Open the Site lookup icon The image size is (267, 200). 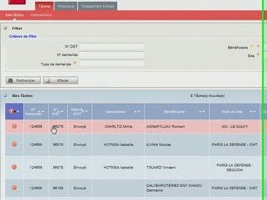point(258,54)
